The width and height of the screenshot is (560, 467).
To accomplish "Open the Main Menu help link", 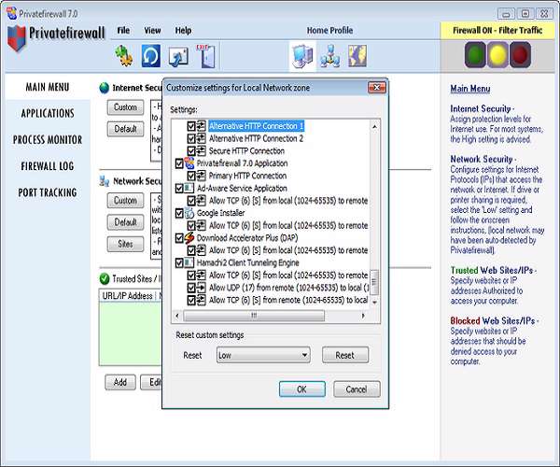I will [470, 89].
